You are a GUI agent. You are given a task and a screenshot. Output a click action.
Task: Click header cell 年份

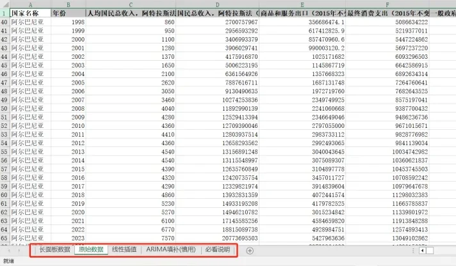pos(69,13)
